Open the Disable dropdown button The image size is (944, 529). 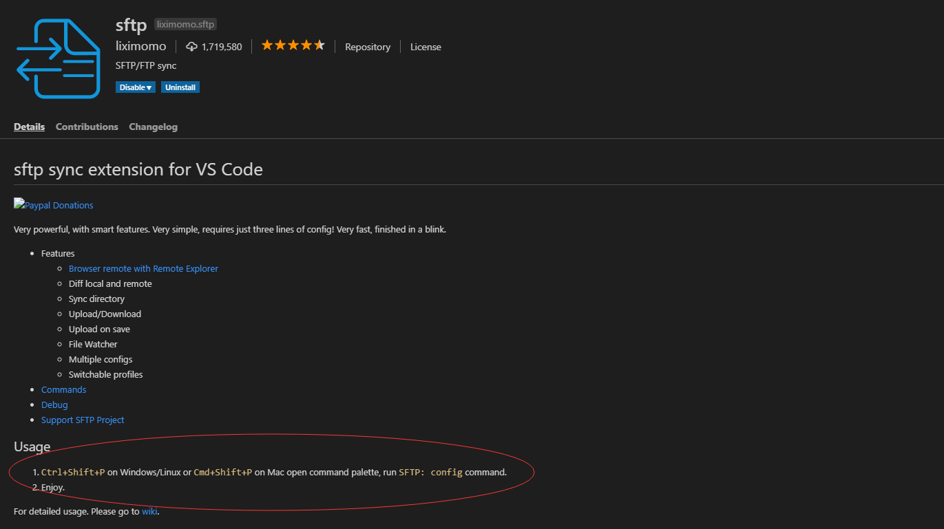[x=136, y=87]
